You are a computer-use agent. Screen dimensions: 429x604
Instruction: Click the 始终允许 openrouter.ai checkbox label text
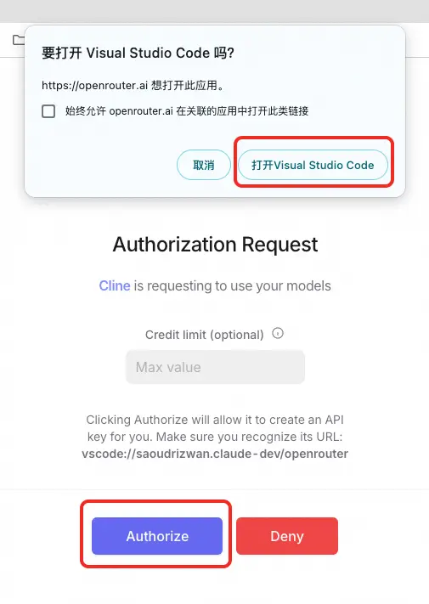(x=187, y=111)
